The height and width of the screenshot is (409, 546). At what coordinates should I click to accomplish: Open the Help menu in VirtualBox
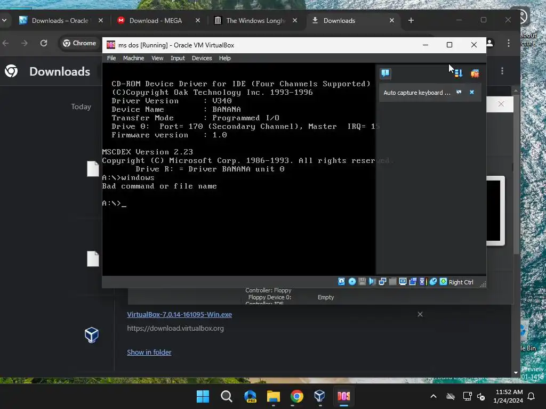click(x=224, y=58)
